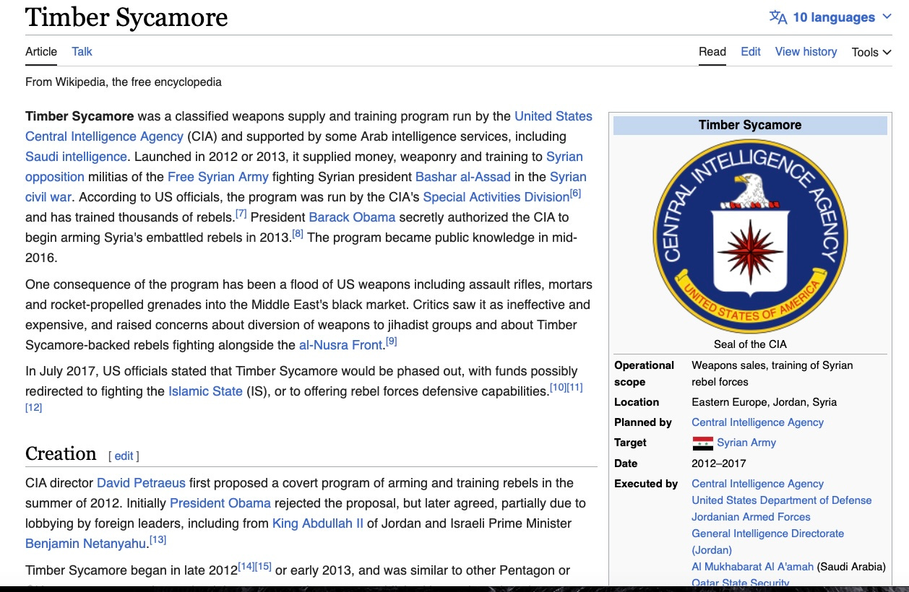Viewport: 909px width, 592px height.
Task: Switch to the Article tab
Action: pyautogui.click(x=41, y=51)
